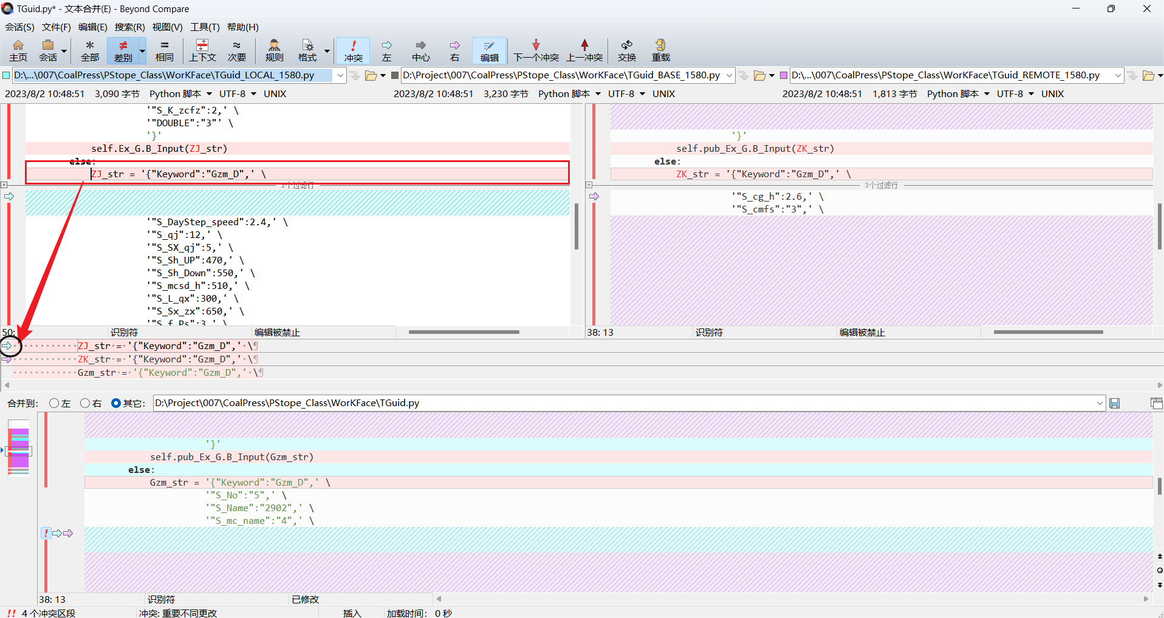Click right pane horizontal scrollbar
Screen dimensions: 1164x618
pyautogui.click(x=1049, y=332)
